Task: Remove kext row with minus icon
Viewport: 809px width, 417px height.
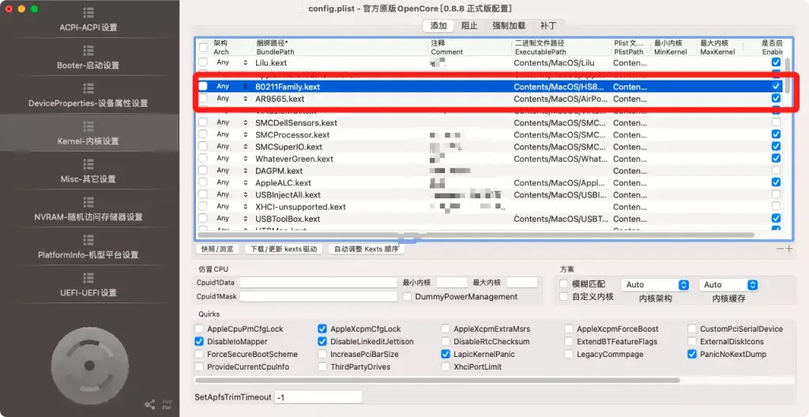Action: tap(780, 249)
